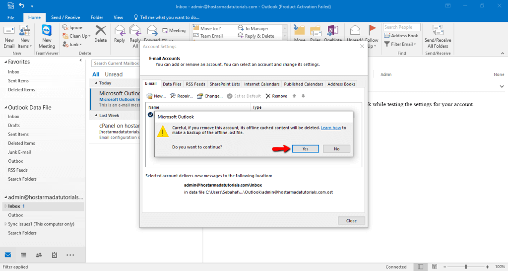The height and width of the screenshot is (271, 508).
Task: Switch to Calendar view icon
Action: 23,255
